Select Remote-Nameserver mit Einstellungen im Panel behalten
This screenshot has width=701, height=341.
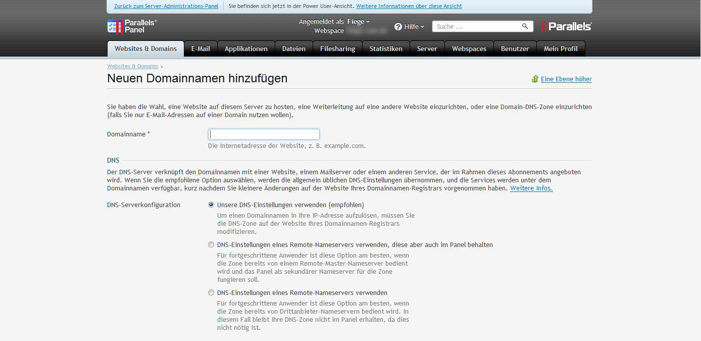(x=211, y=245)
